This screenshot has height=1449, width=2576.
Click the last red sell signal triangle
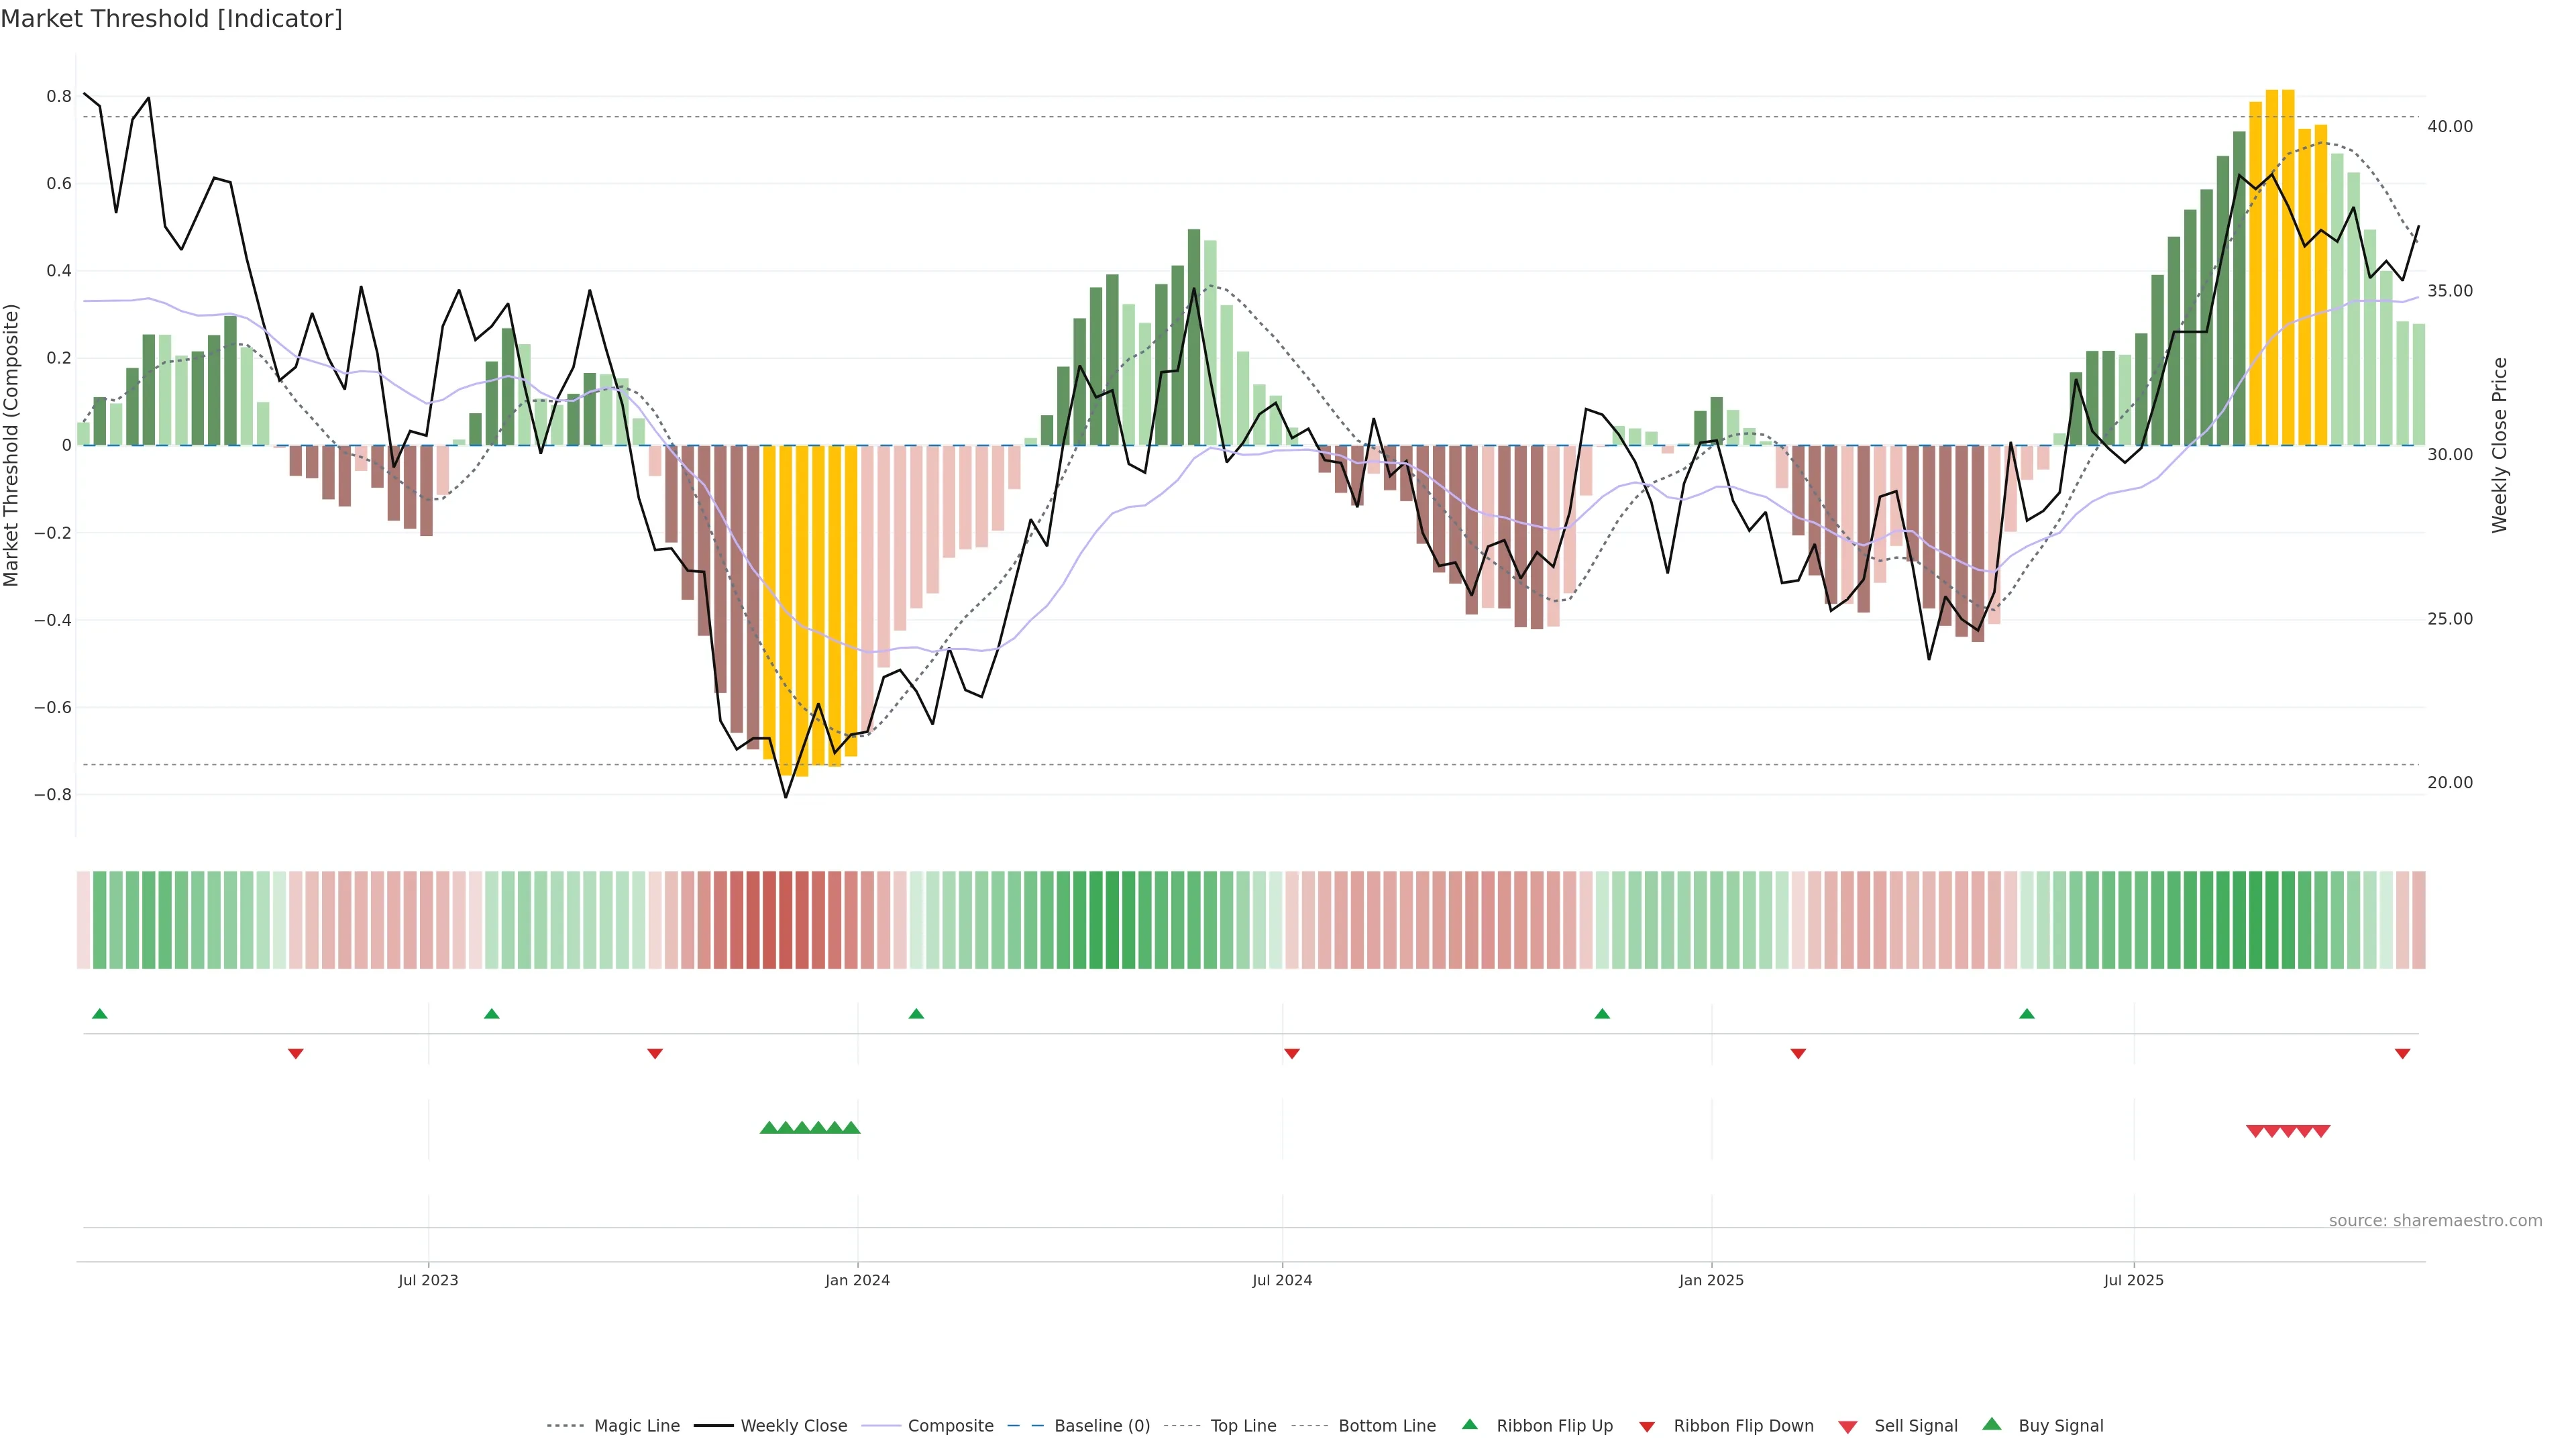(2321, 1131)
